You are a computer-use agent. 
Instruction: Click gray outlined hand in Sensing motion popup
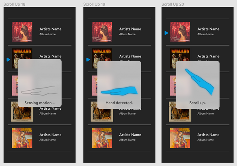tap(40, 91)
